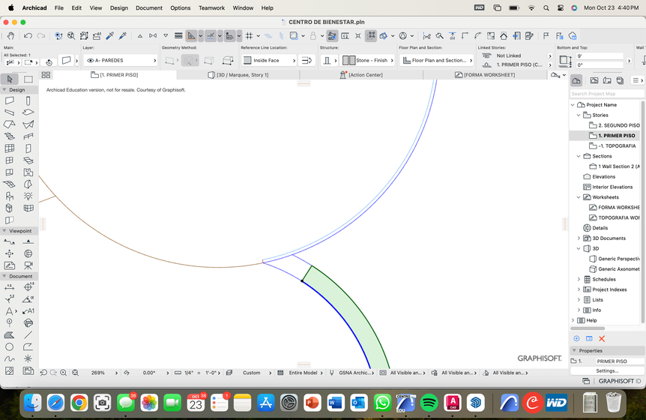Collapse the Stories tree node
The width and height of the screenshot is (646, 420).
(579, 115)
